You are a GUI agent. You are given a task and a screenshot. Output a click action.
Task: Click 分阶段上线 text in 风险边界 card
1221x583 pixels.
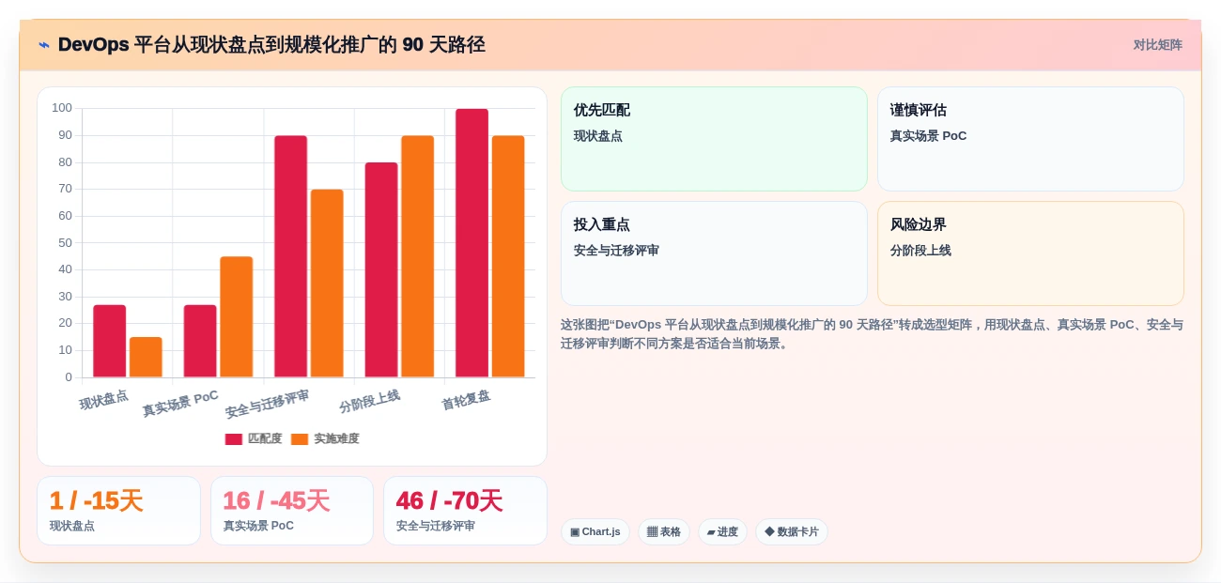tap(920, 251)
